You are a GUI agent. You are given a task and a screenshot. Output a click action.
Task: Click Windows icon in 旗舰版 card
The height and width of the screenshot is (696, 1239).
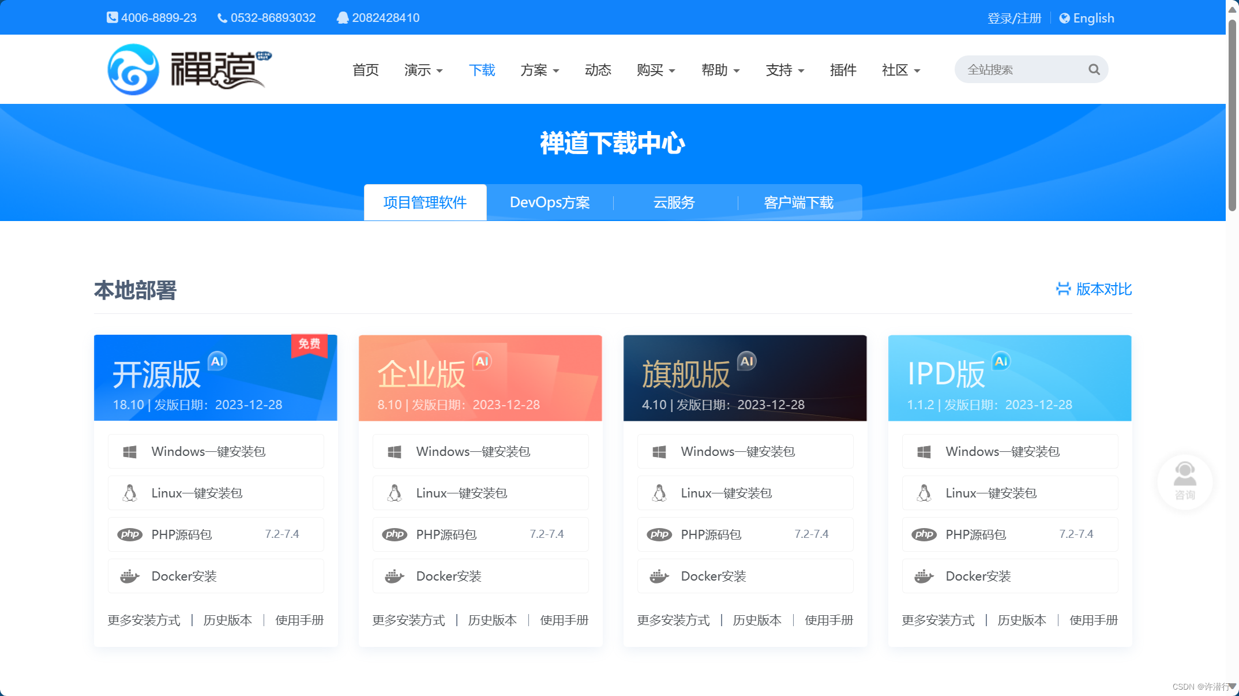pos(659,452)
